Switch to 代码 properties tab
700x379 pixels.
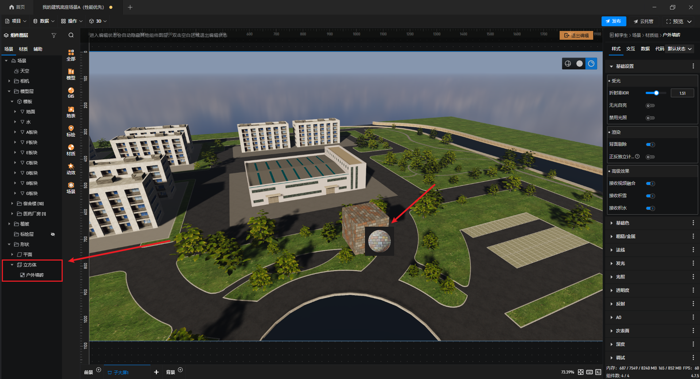click(660, 49)
